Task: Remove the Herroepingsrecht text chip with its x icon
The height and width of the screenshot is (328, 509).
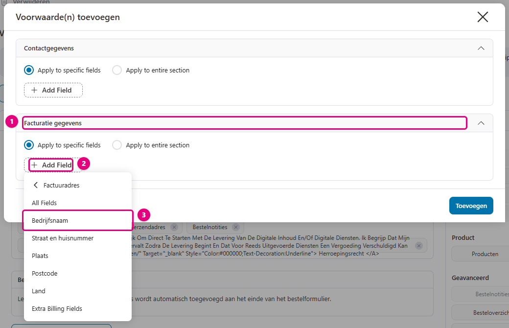Action: tap(419, 246)
